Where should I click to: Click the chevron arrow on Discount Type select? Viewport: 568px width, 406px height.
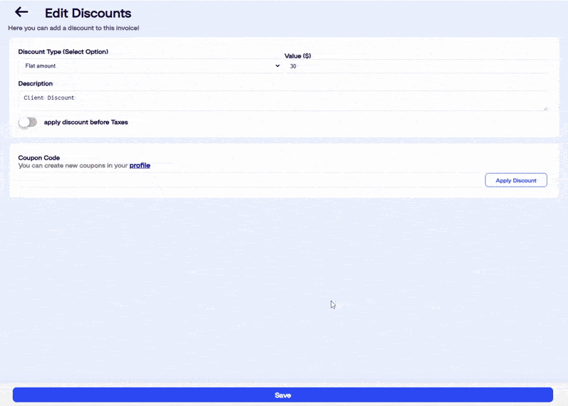[x=277, y=66]
